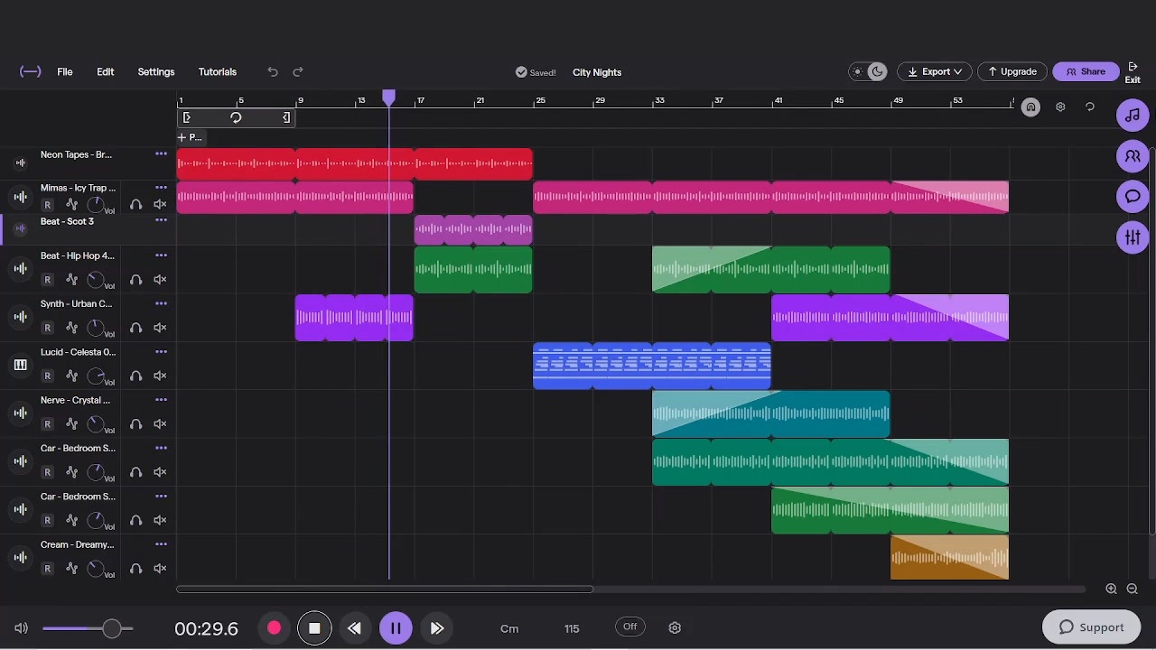1156x650 pixels.
Task: Share the project
Action: pos(1086,72)
